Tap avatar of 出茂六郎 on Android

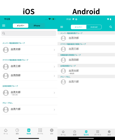click(x=63, y=82)
